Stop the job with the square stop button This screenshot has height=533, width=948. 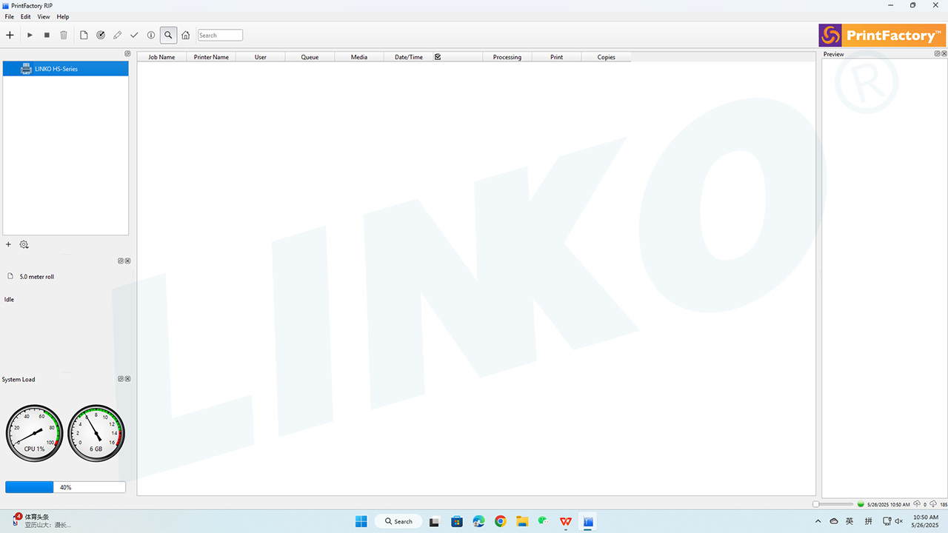point(47,35)
